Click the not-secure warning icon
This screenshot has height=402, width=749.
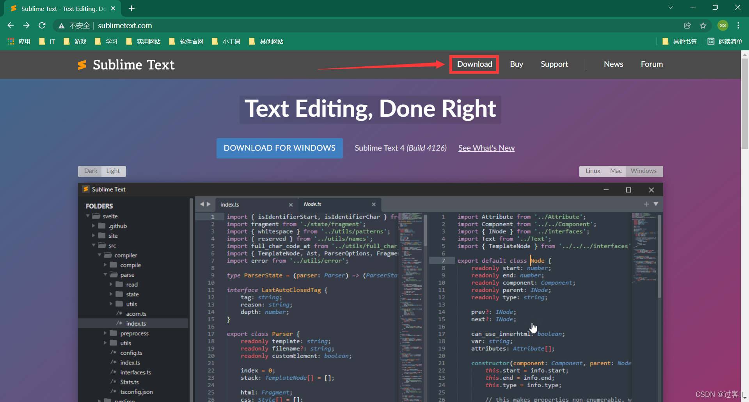pos(61,26)
